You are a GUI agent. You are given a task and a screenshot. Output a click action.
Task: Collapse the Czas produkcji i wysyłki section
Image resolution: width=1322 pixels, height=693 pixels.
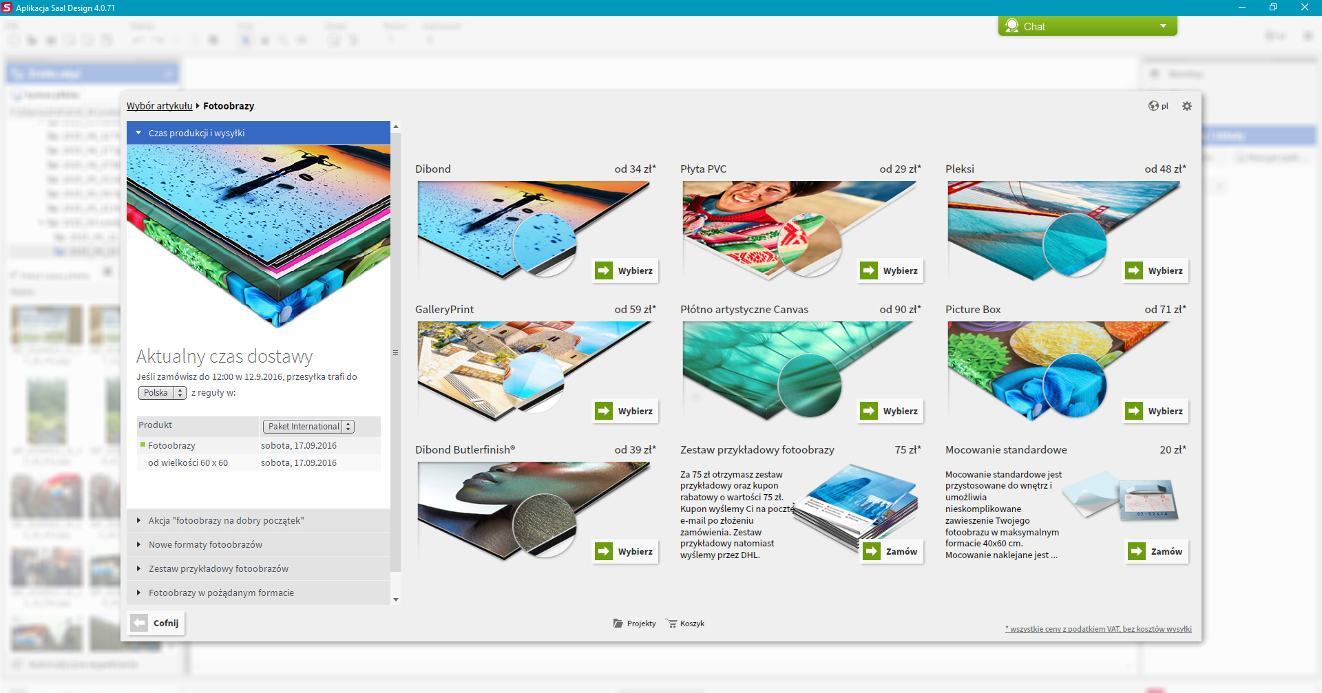258,133
